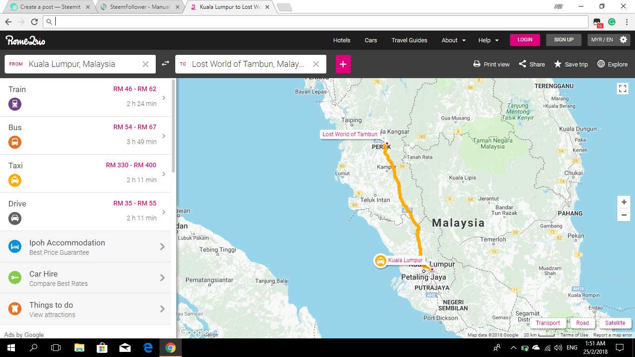Open Car Hire chevron
635x357 pixels.
162,278
